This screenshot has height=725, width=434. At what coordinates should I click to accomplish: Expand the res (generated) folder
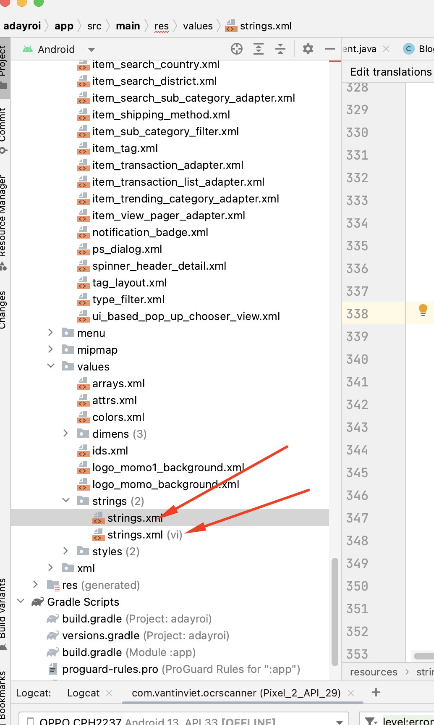coord(36,585)
